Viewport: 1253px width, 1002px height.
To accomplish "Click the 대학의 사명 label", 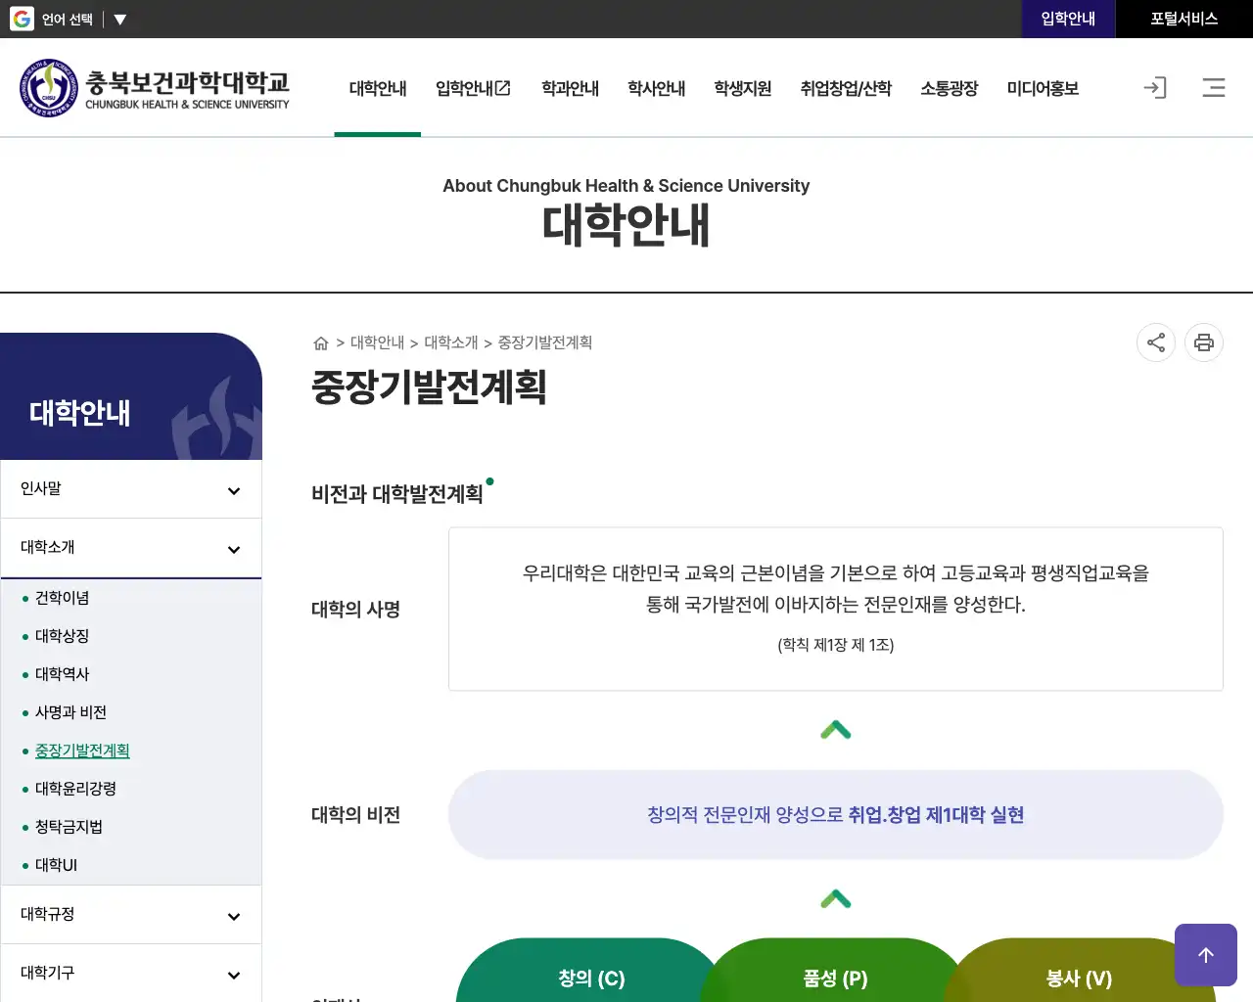I will coord(355,610).
